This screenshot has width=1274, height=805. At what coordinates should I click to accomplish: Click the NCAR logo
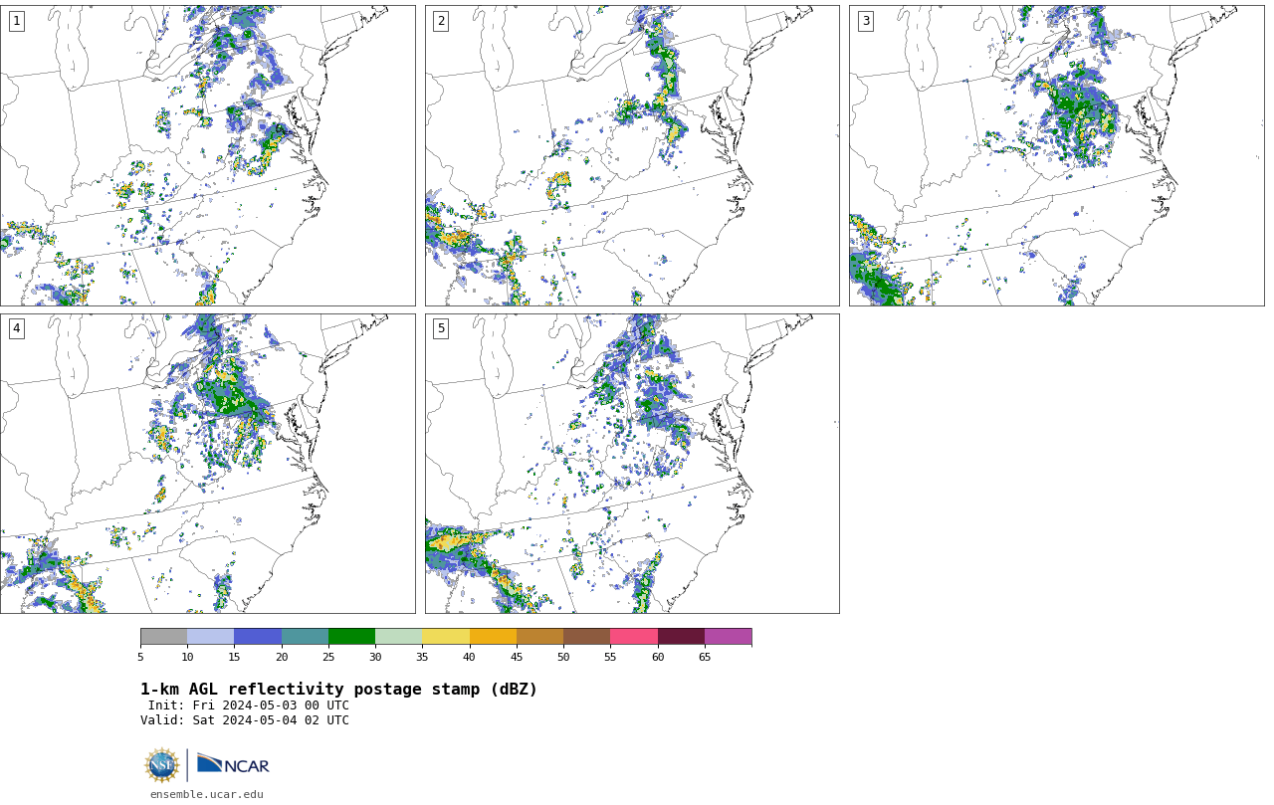[x=233, y=764]
